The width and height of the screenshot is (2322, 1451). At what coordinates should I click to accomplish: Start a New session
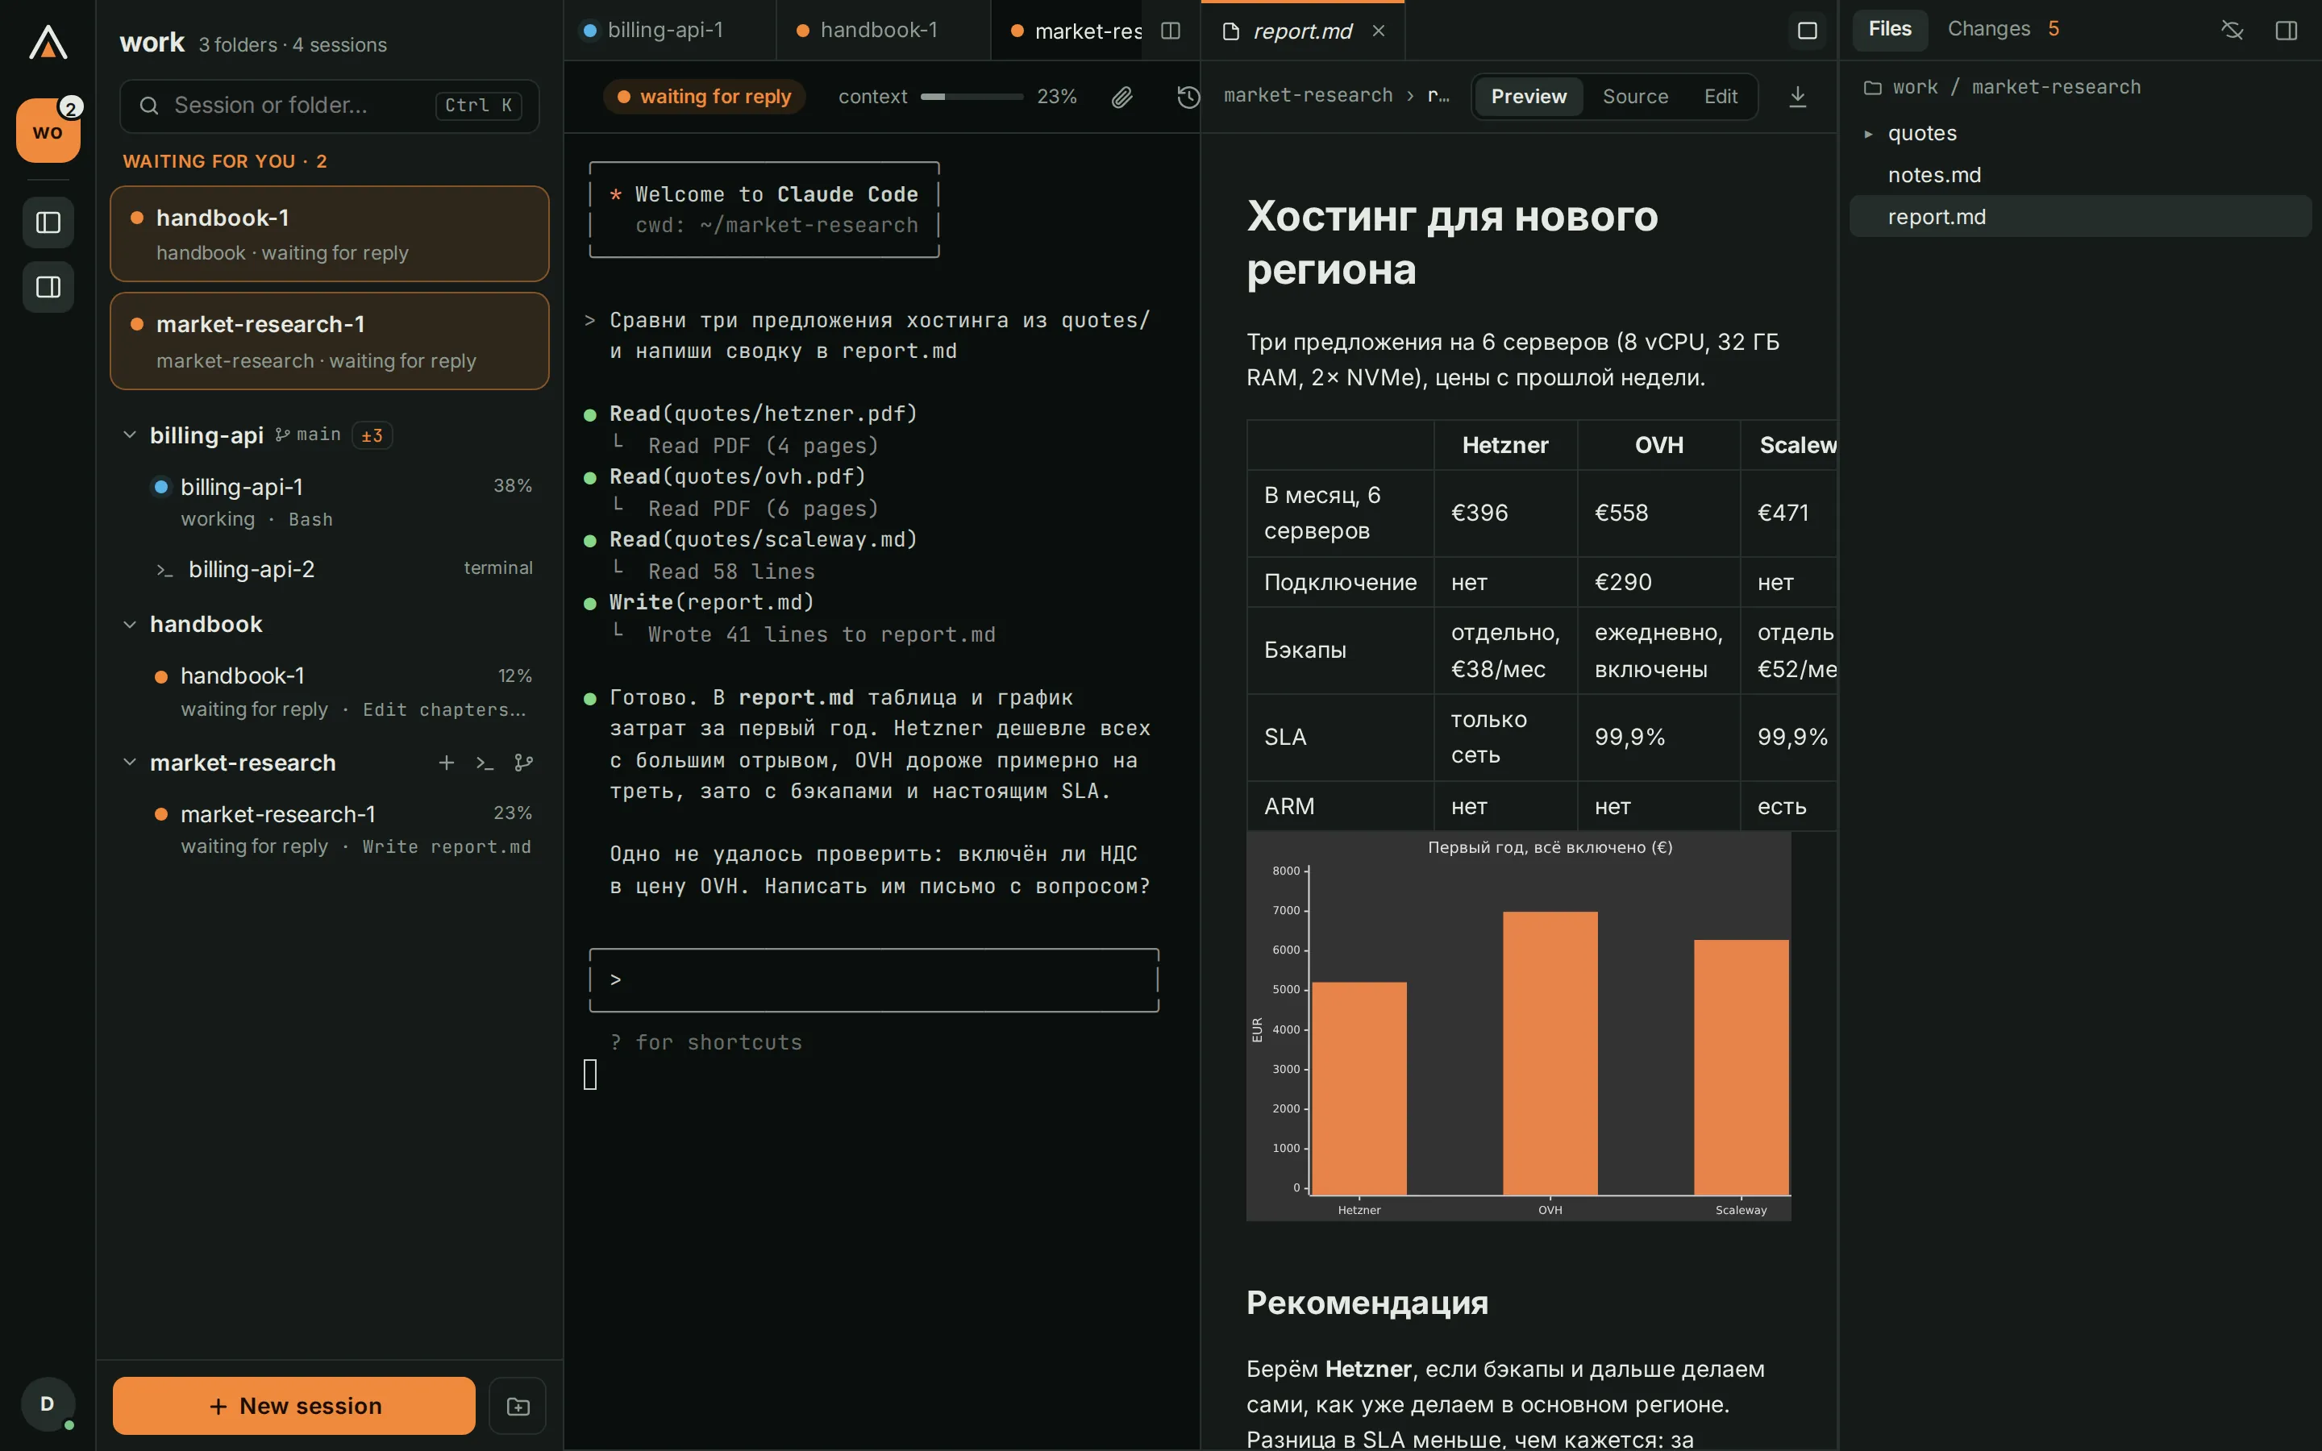[293, 1406]
